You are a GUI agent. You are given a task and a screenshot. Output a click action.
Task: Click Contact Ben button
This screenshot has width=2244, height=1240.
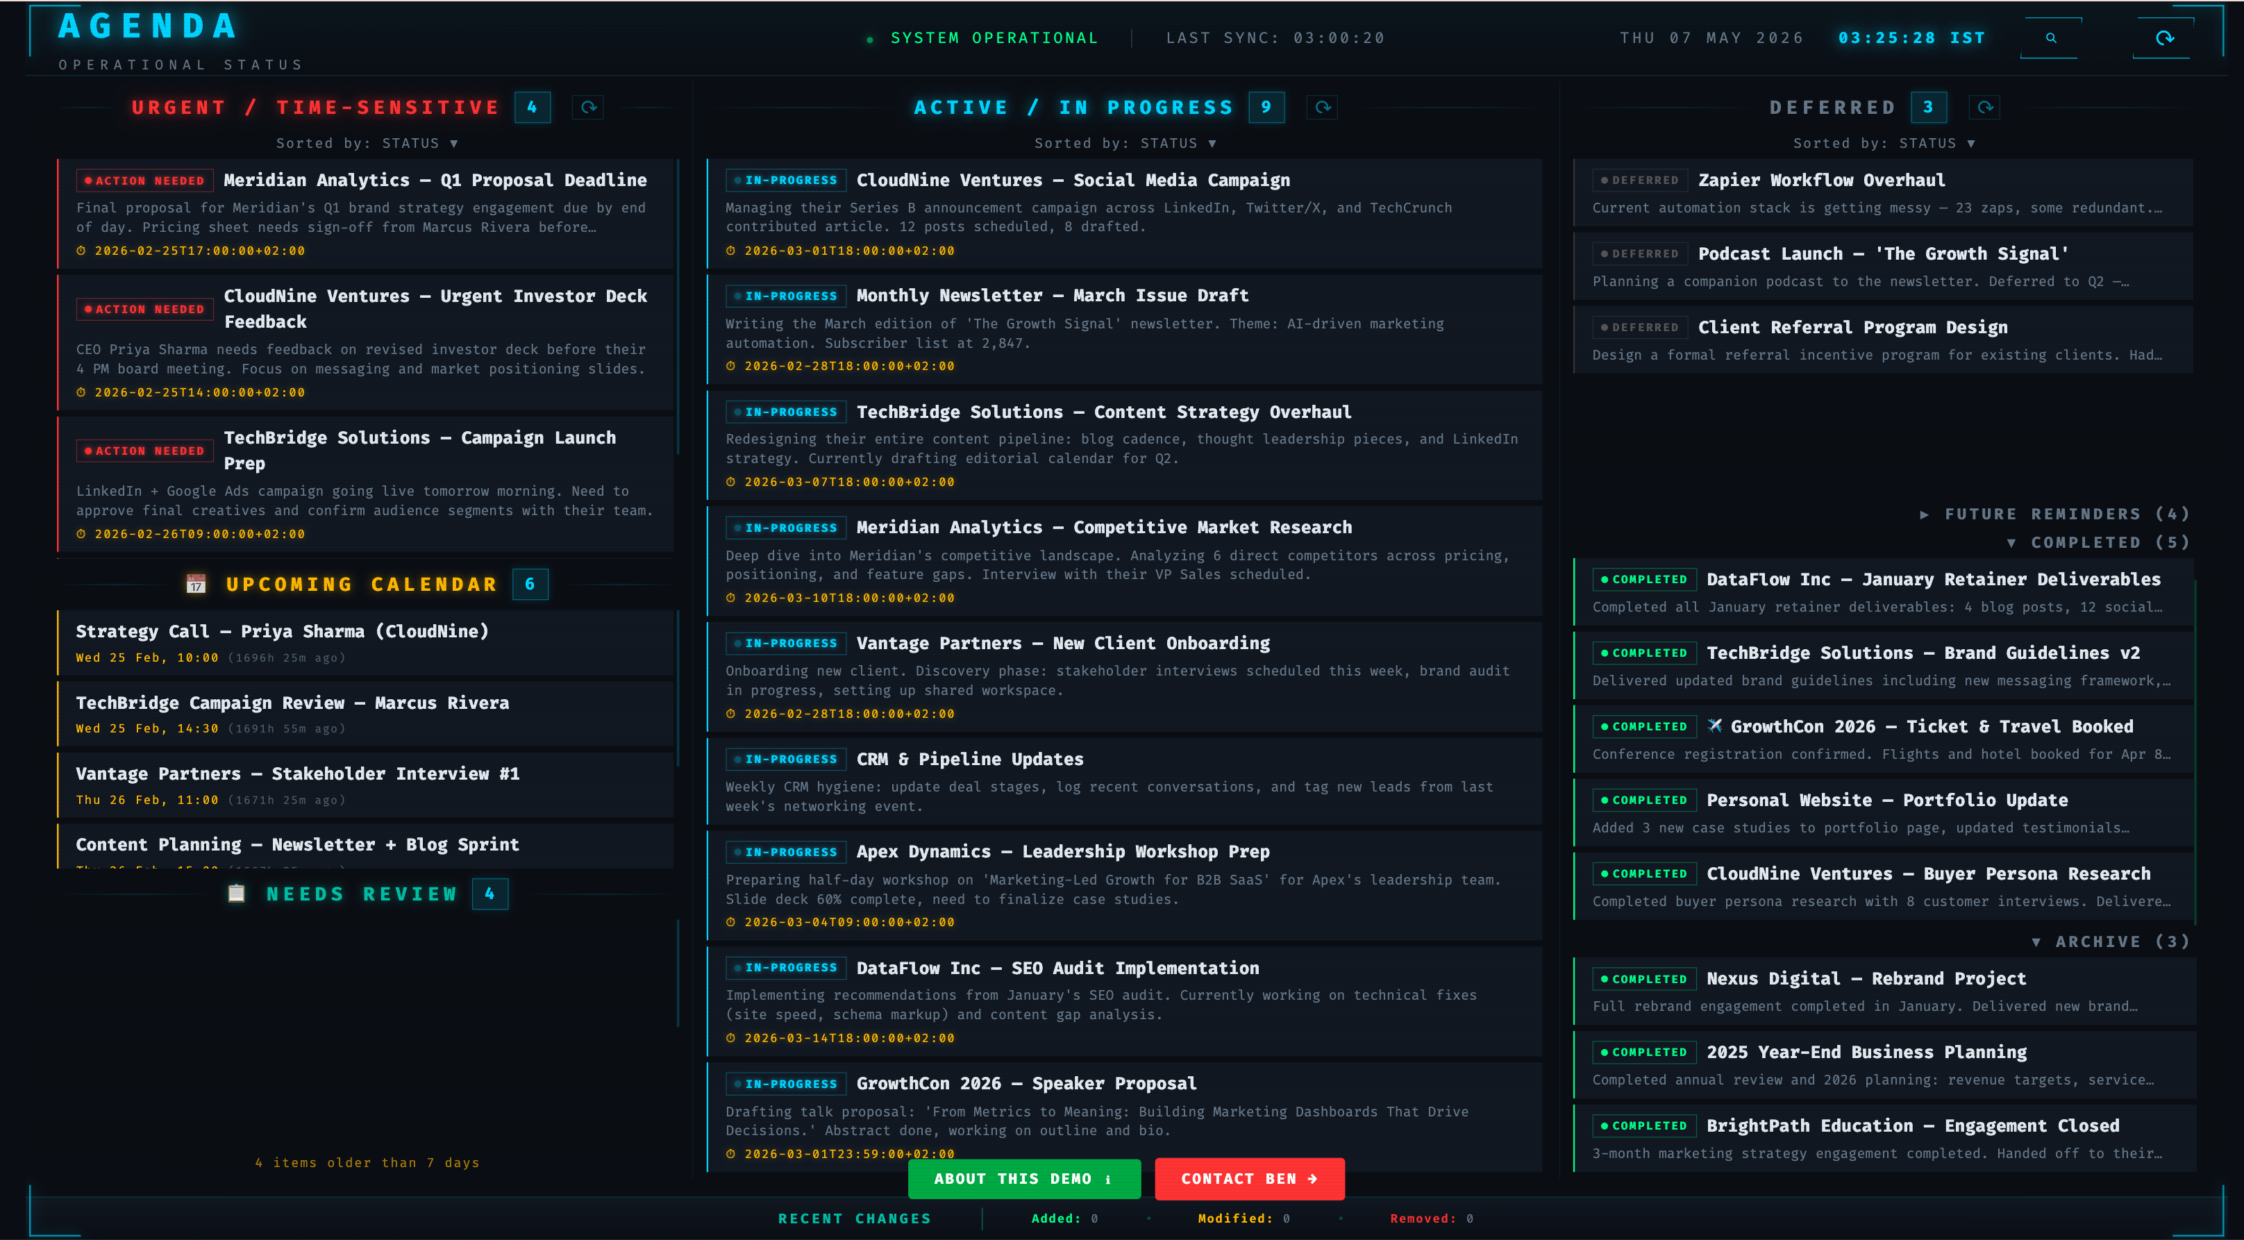coord(1249,1178)
